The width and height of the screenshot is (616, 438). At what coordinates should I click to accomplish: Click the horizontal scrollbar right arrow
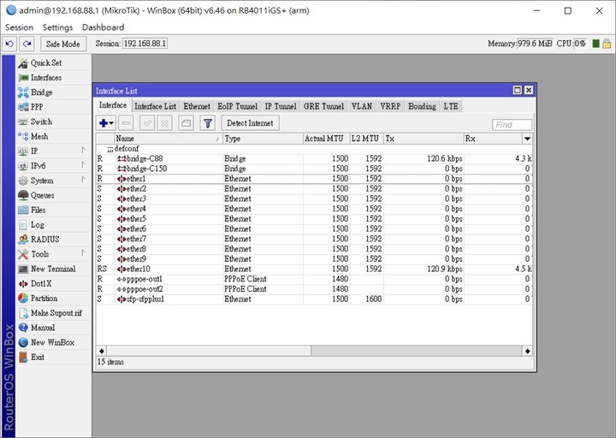(x=527, y=351)
